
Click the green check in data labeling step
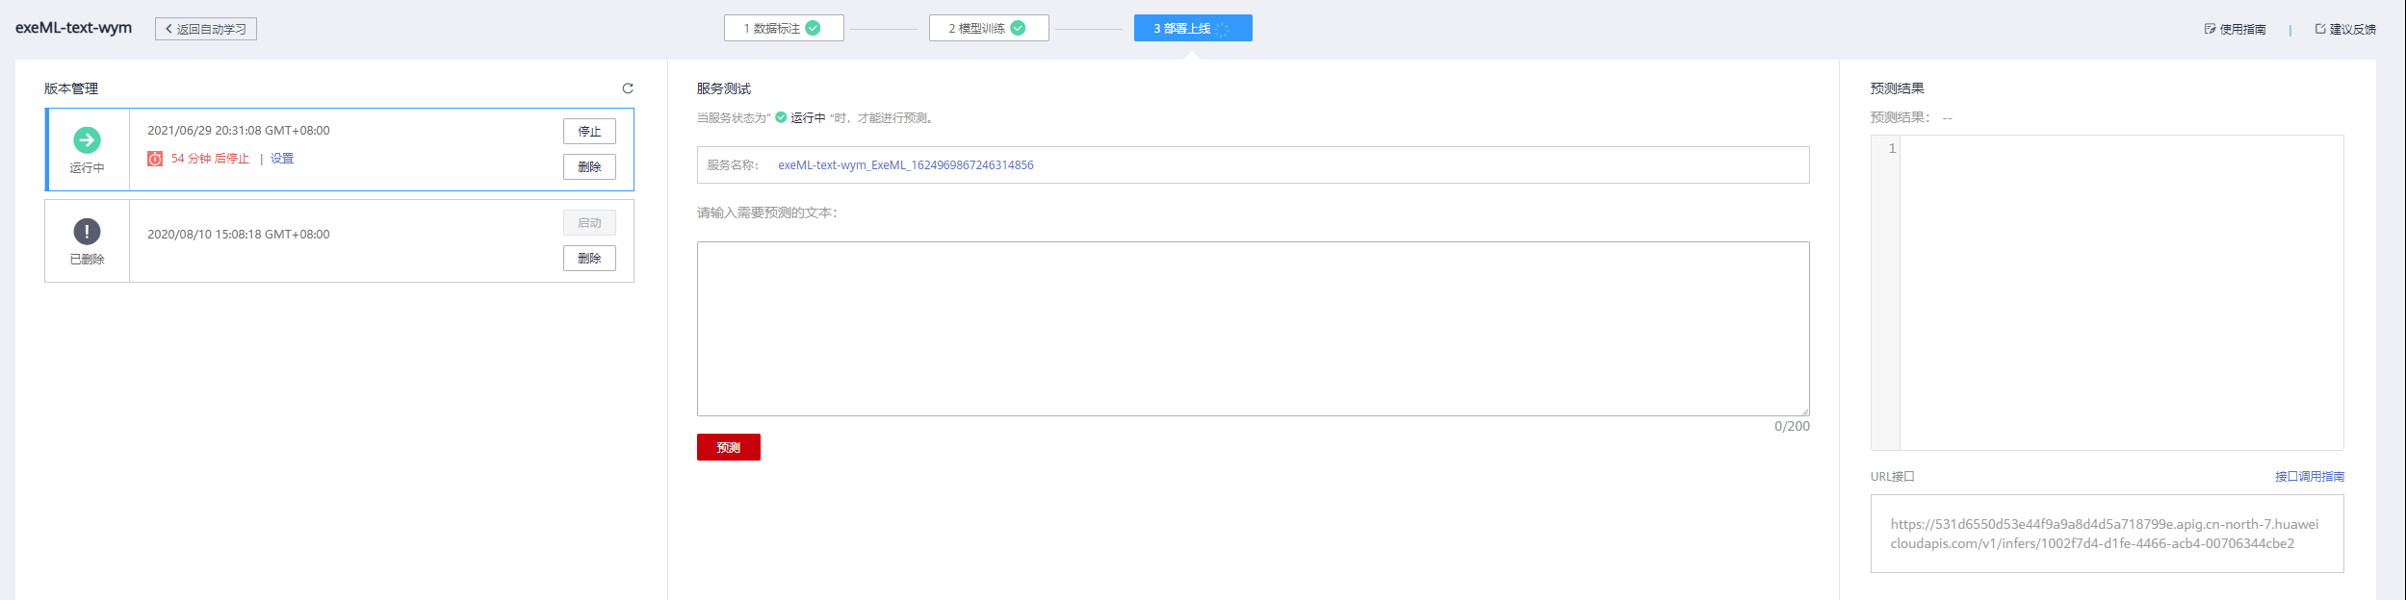[813, 28]
